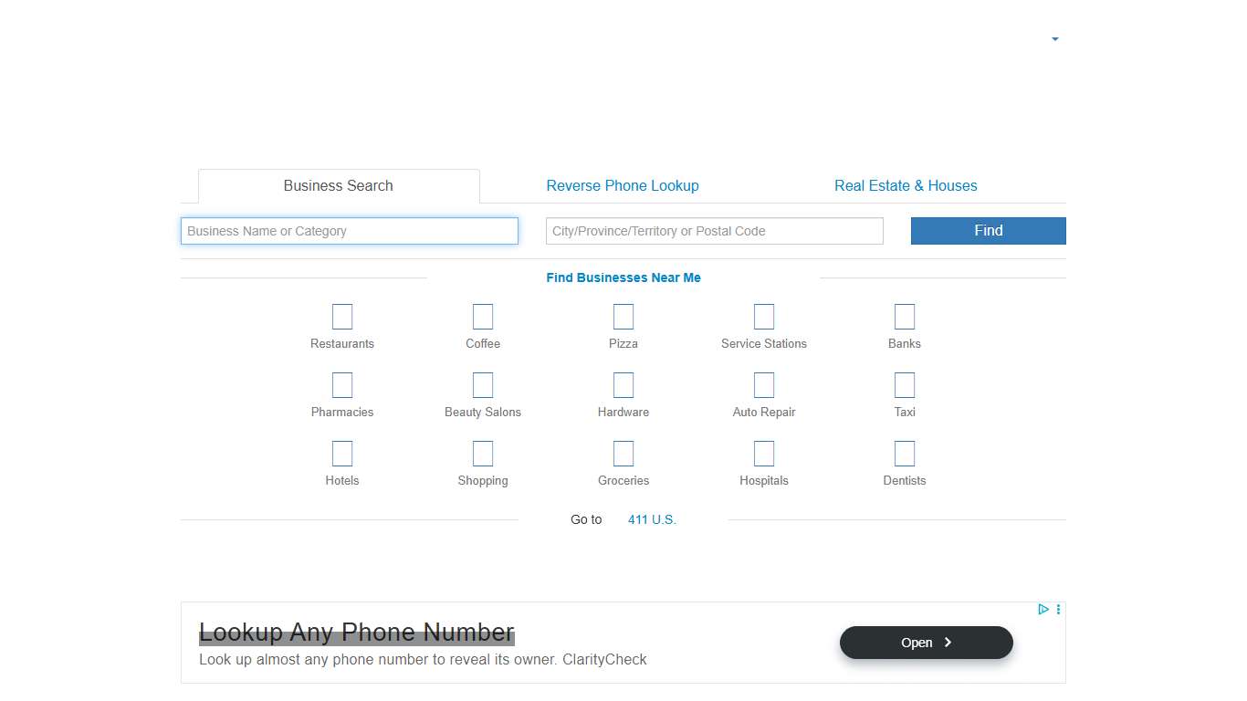
Task: Select the Coffee category icon
Action: coord(482,317)
